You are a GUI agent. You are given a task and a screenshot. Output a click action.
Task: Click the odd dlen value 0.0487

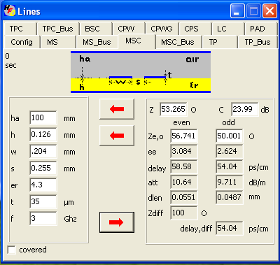(230, 197)
